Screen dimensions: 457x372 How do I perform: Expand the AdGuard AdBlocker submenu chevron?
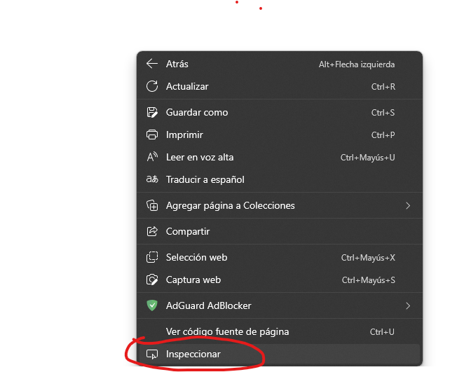(x=408, y=306)
